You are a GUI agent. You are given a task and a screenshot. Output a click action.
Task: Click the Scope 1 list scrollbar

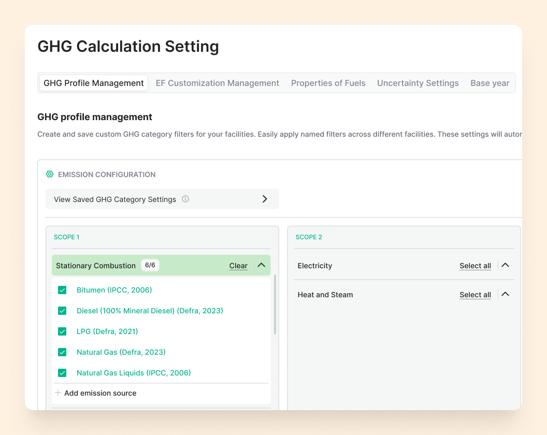[x=275, y=306]
